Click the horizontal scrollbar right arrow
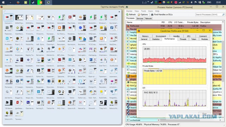Screen dimensions: 226x127 pyautogui.click(x=220, y=120)
